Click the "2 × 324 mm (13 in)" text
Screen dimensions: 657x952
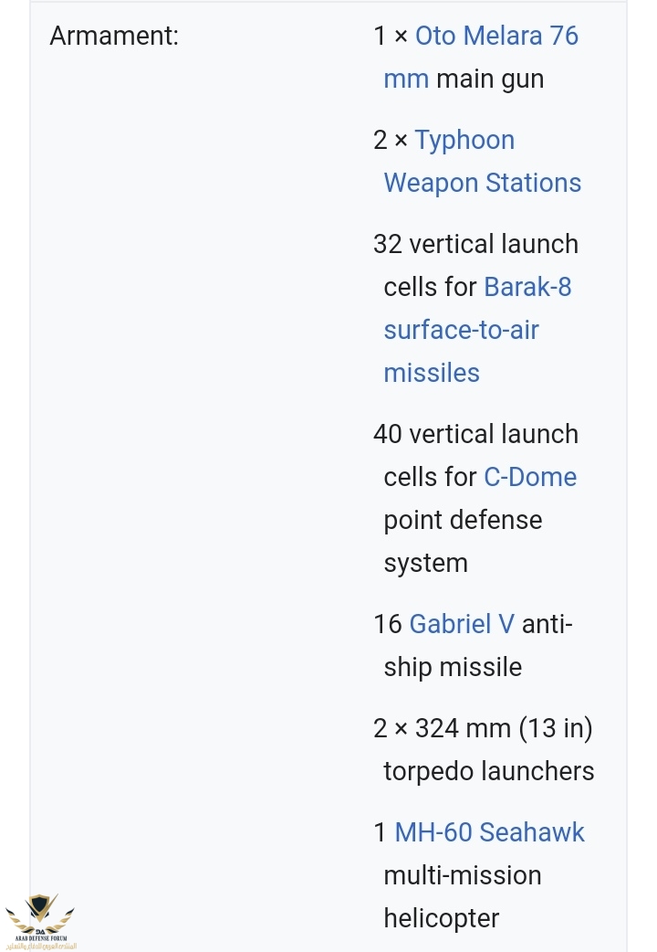pos(483,729)
